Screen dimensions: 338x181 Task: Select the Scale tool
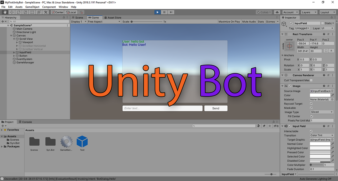(25, 12)
